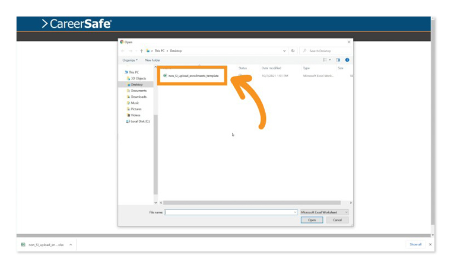
Task: Go up one folder level
Action: [141, 51]
